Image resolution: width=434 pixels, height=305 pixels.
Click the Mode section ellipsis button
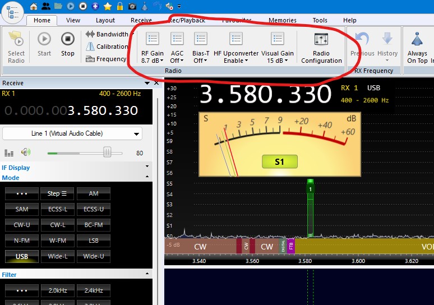point(22,193)
